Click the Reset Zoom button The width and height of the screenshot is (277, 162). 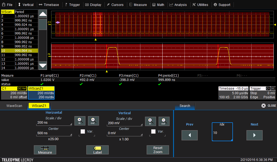pyautogui.click(x=158, y=150)
